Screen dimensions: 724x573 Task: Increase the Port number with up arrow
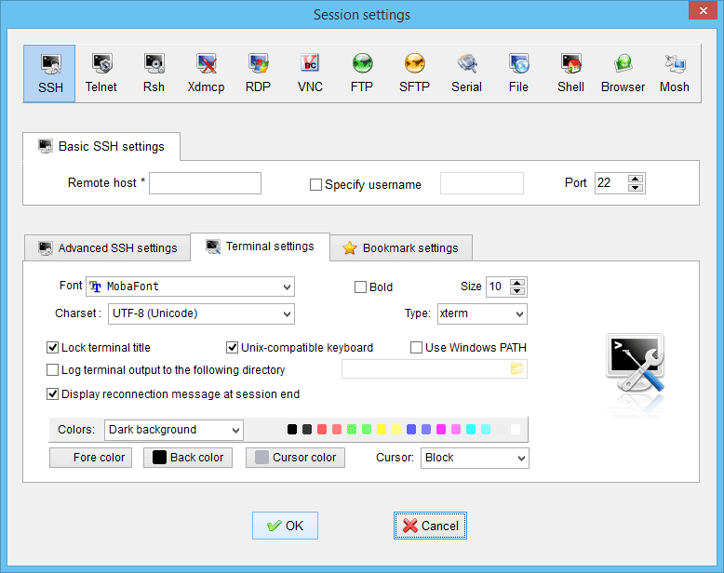[x=636, y=179]
